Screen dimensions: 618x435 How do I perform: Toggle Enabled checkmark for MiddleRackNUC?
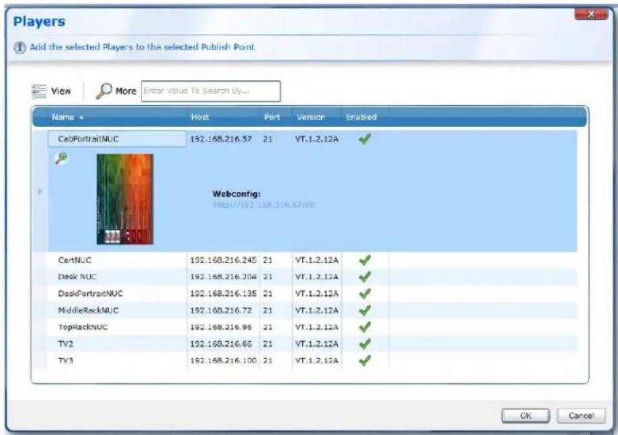[365, 311]
